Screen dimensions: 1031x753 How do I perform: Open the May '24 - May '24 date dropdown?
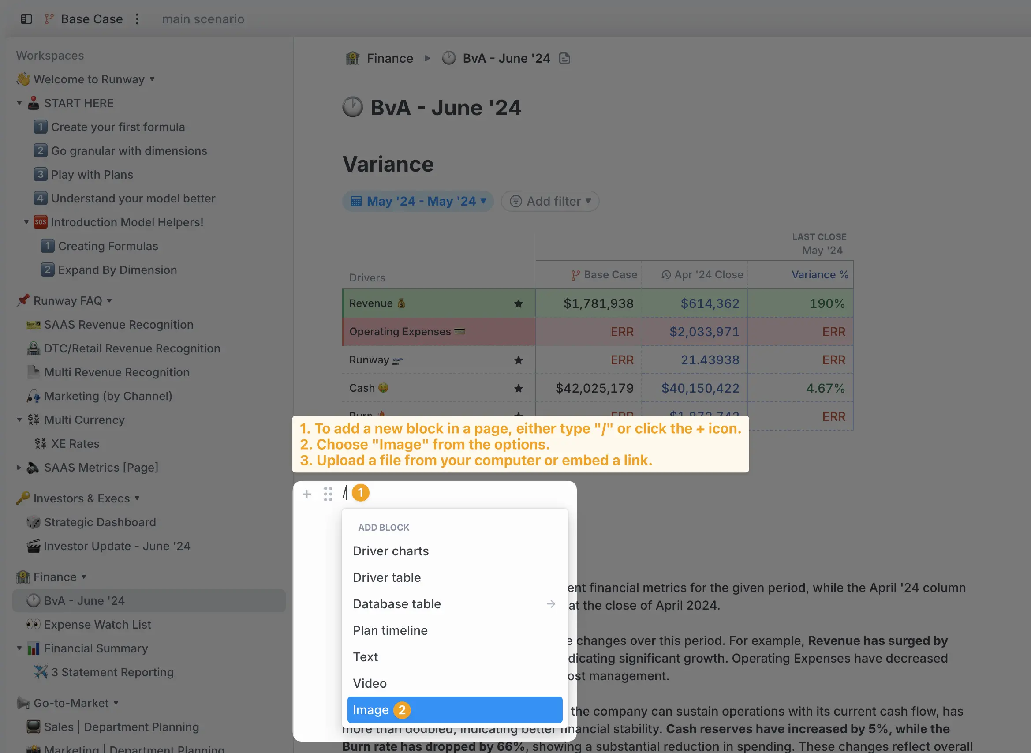pos(418,201)
